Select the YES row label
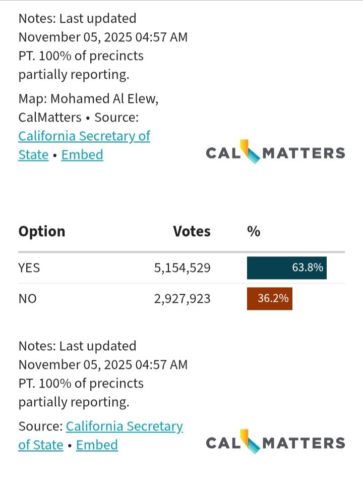 (29, 268)
